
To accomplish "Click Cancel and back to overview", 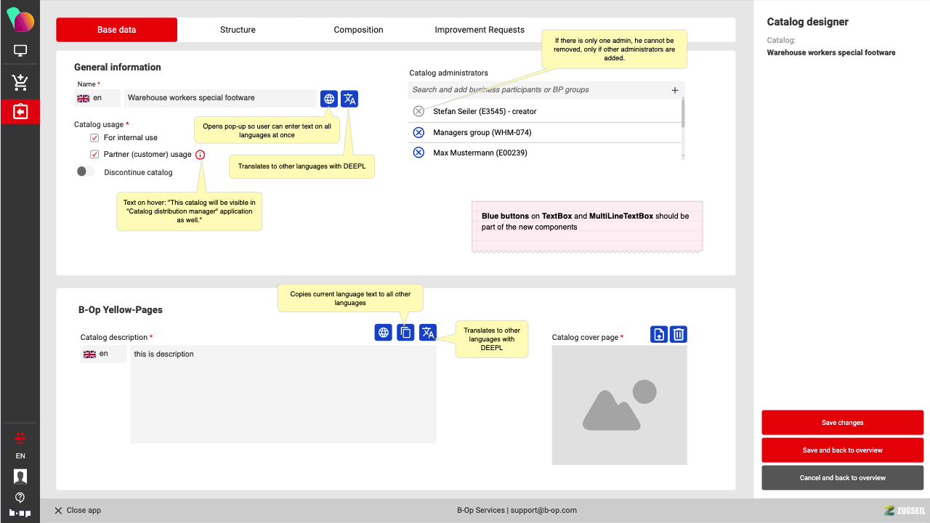I will [x=842, y=478].
